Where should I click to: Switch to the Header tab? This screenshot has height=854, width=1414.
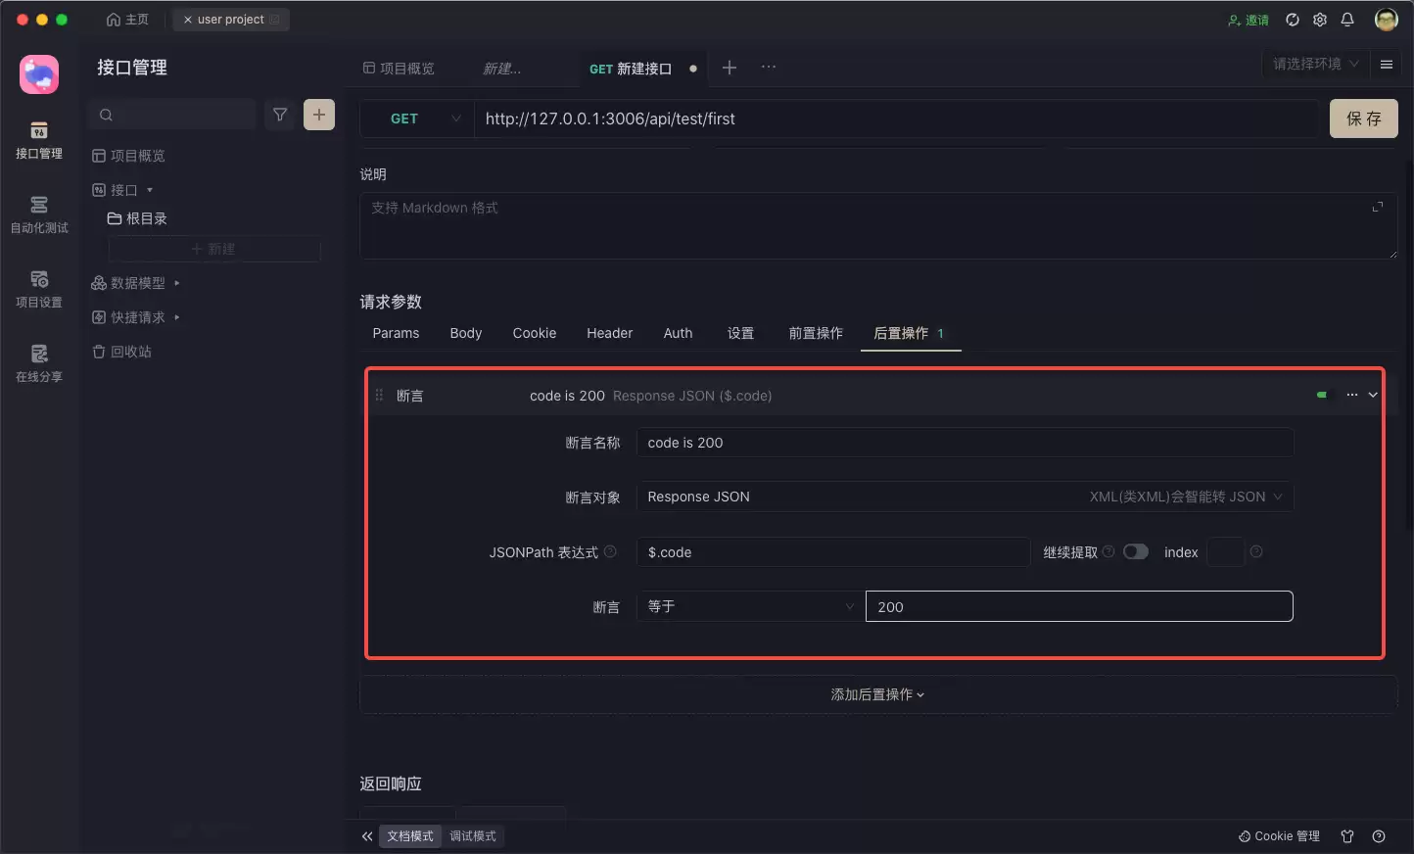[610, 333]
